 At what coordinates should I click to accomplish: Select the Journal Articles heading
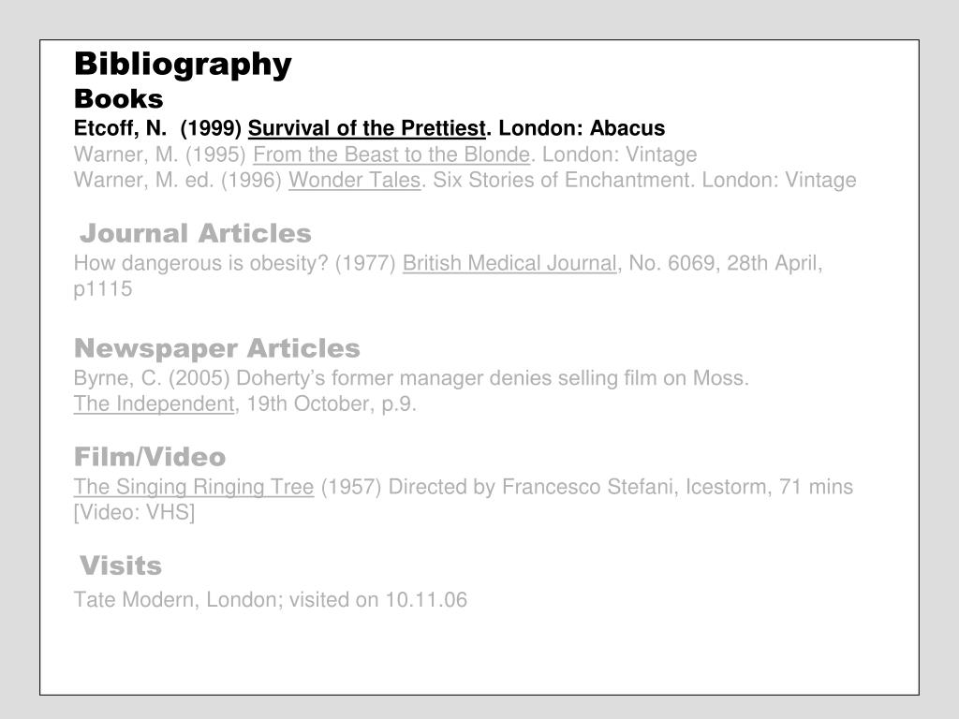196,233
